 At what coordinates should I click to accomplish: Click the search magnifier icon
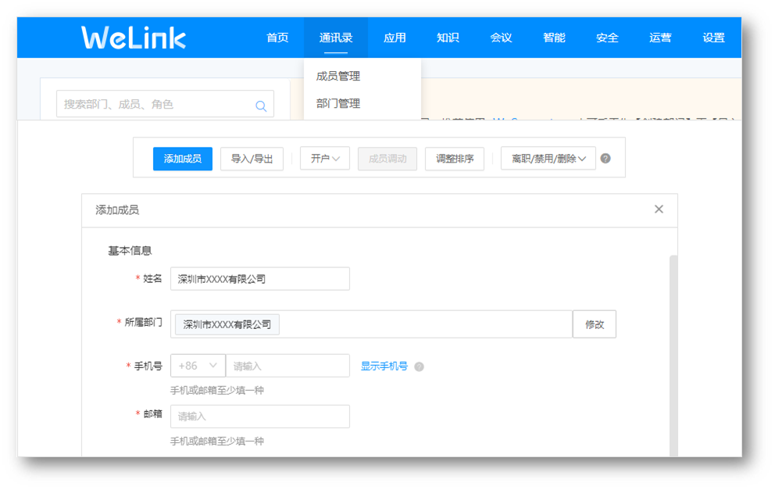[x=261, y=103]
